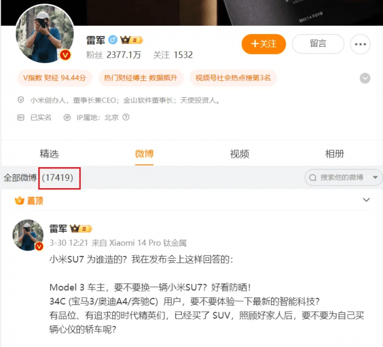Click the orange V verified badge on large avatar
This screenshot has width=383, height=347.
tap(65, 55)
